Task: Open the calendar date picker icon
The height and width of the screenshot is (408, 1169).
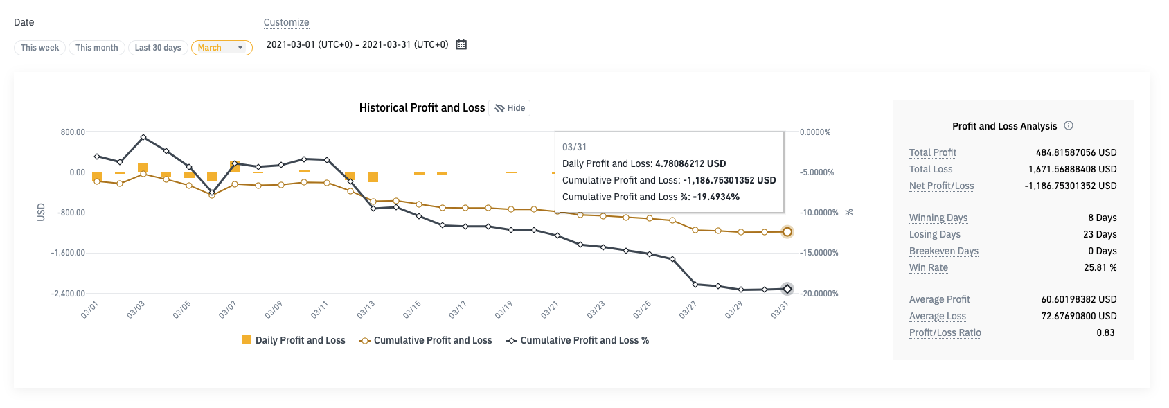Action: (461, 44)
